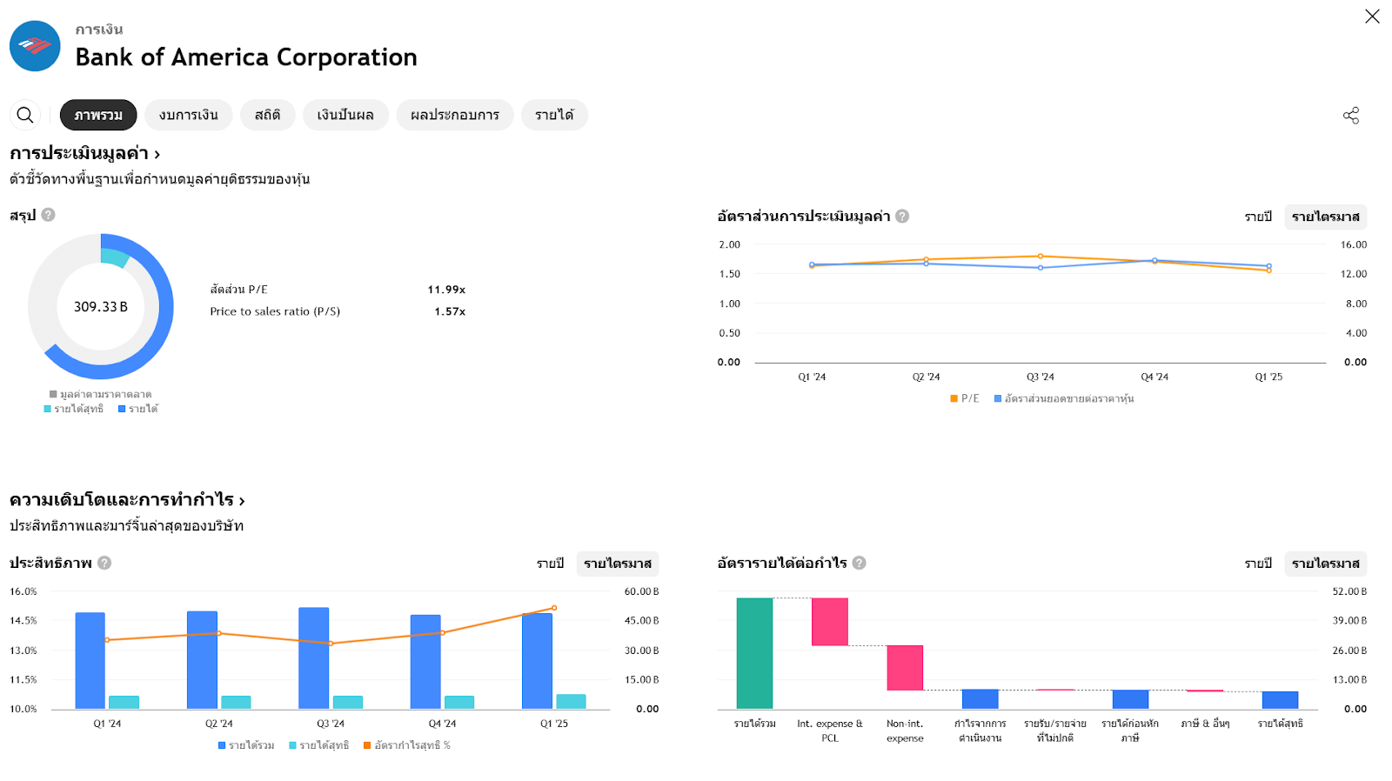Screen dimensions: 1392x781
Task: Switch ประสิทธิภาพ chart to รายปี
Action: point(550,564)
